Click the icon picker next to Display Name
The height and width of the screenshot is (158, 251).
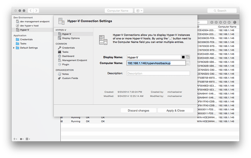click(188, 57)
